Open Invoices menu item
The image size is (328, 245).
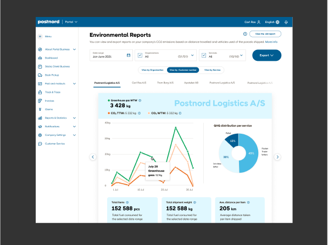coord(49,101)
